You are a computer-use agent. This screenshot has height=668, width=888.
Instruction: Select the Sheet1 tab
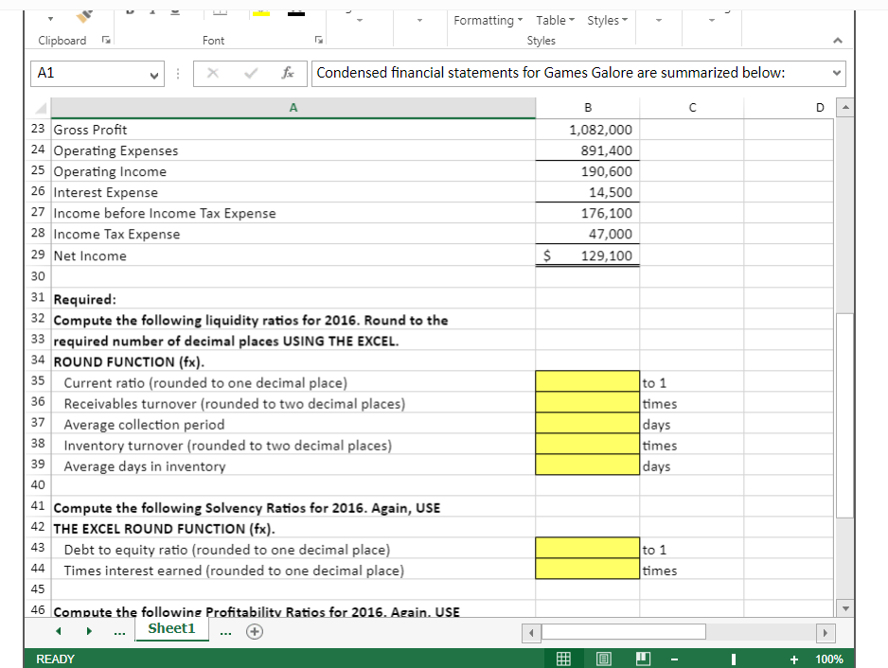(x=172, y=628)
